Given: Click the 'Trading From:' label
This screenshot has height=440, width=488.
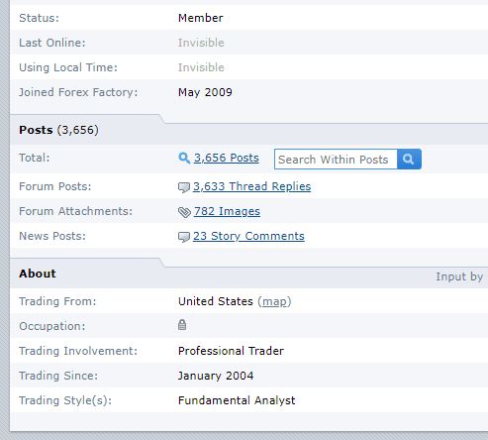Looking at the screenshot, I should coord(57,301).
